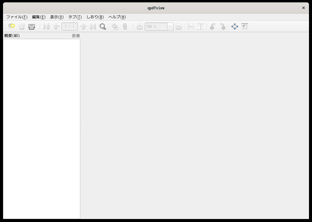Screen dimensions: 312x222
Task: Toggle fullscreen with the blue arrows icon
Action: coord(235,26)
